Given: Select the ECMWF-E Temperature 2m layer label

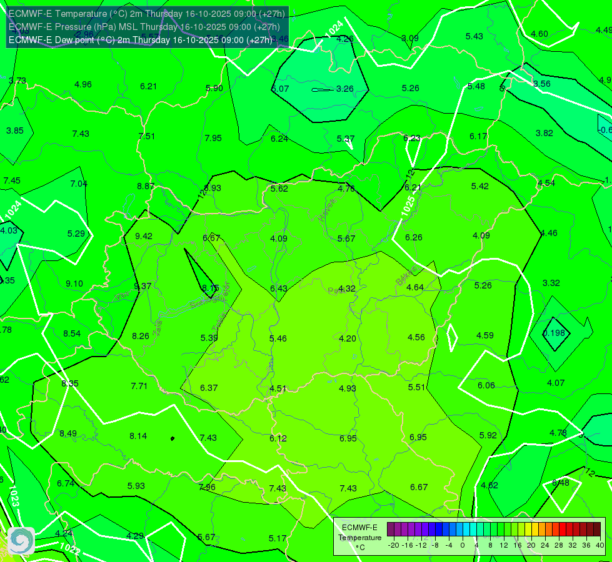Looking at the screenshot, I should tap(147, 14).
